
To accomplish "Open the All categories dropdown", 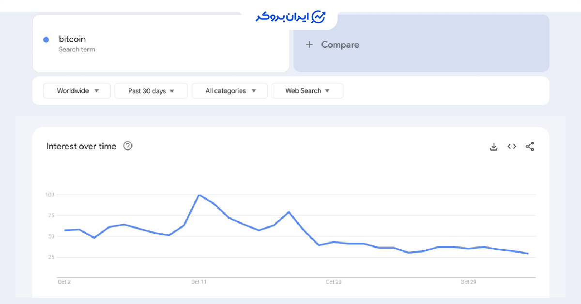I will coord(229,91).
